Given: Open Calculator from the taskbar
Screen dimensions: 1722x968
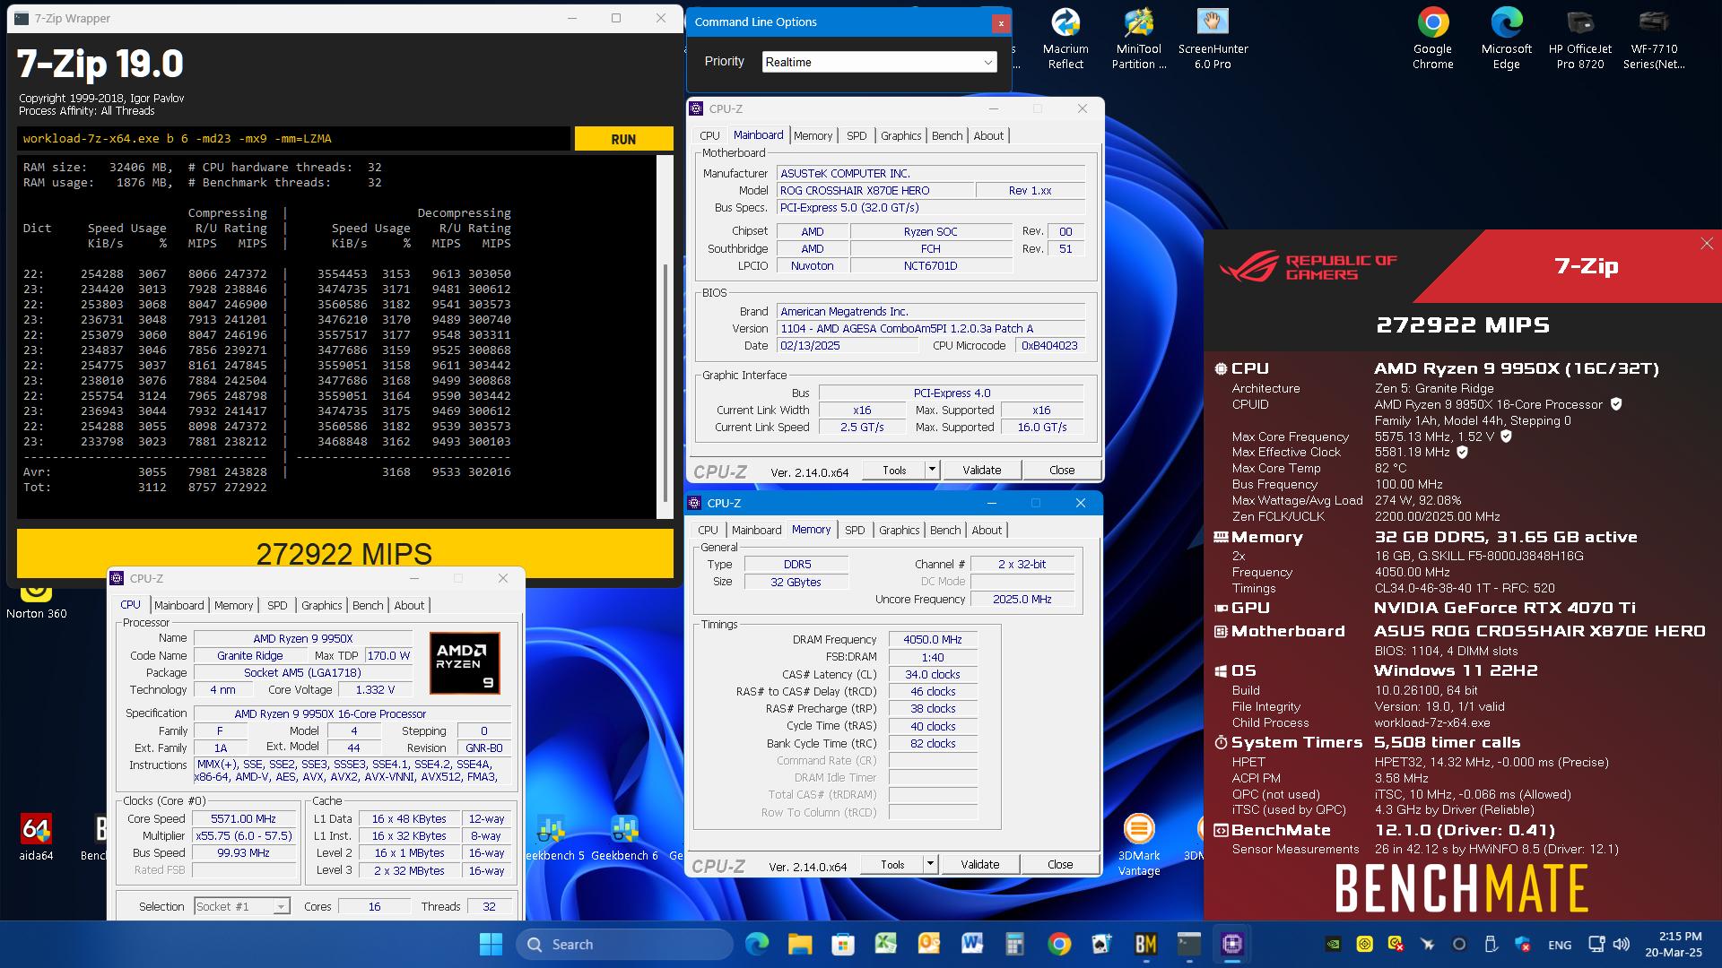Looking at the screenshot, I should tap(1015, 944).
